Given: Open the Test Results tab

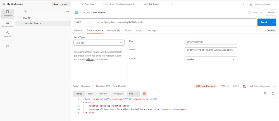Looking at the screenshot, I should pyautogui.click(x=120, y=86).
